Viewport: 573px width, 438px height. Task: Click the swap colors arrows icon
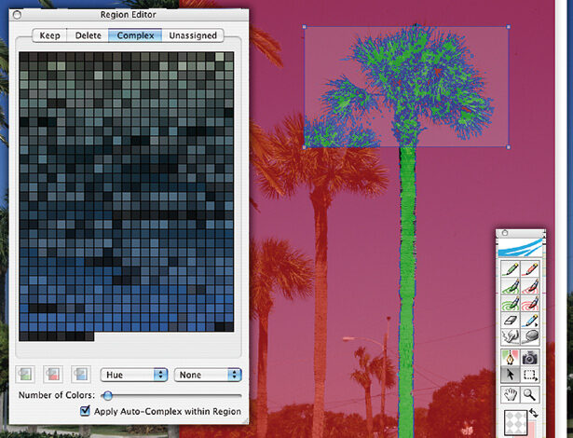point(534,413)
